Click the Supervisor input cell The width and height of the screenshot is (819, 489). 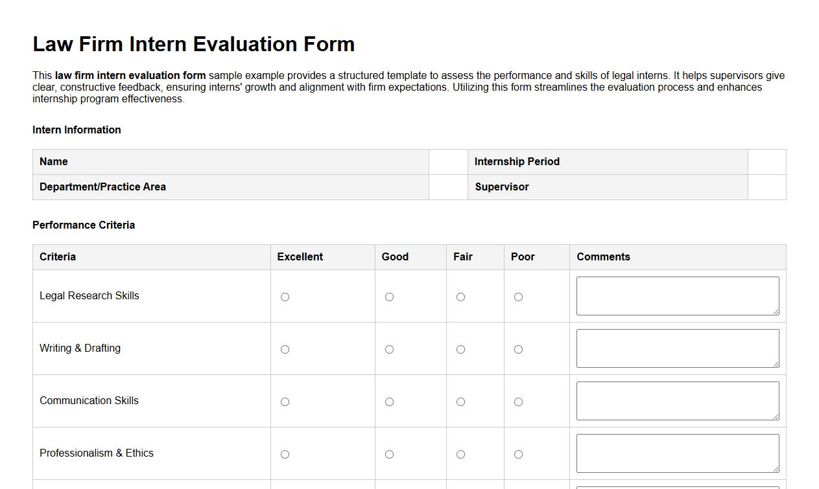point(766,187)
